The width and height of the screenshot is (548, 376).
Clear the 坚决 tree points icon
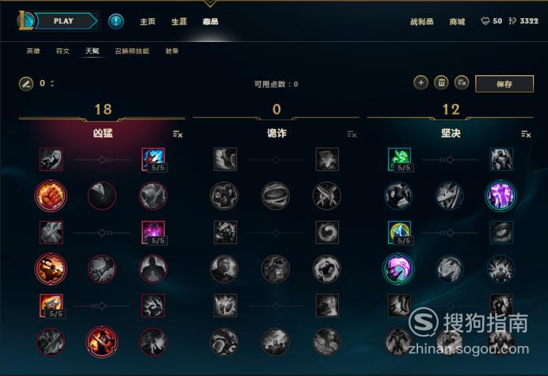(526, 135)
